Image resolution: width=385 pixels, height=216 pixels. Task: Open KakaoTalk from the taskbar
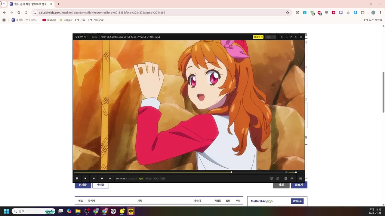click(x=131, y=211)
